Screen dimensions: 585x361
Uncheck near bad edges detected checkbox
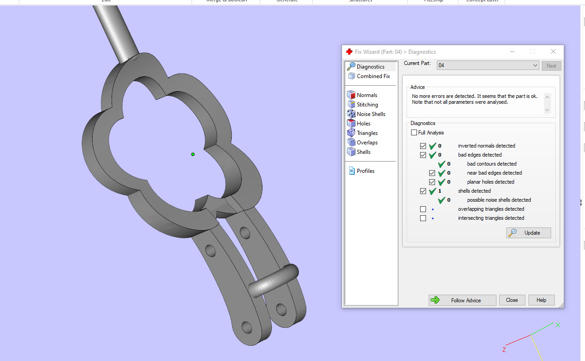[x=432, y=173]
